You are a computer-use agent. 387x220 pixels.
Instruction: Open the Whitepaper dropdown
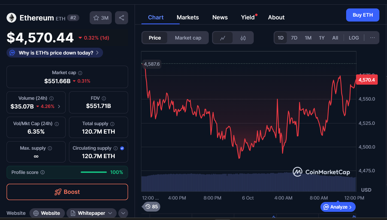(91, 213)
